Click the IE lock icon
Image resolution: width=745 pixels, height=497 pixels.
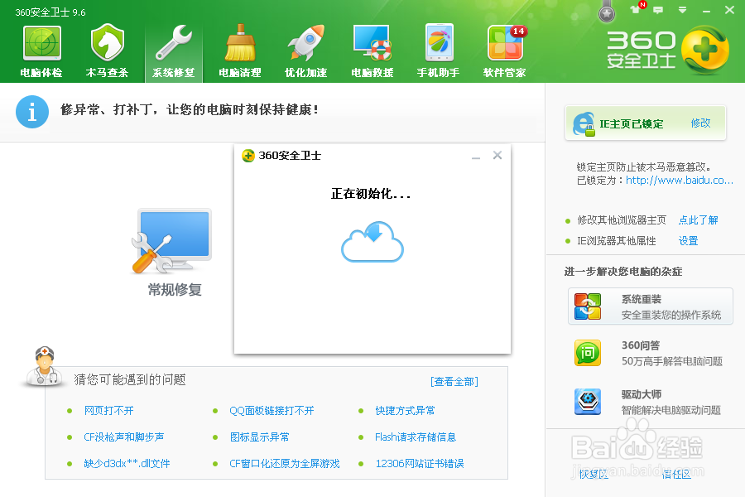[584, 124]
